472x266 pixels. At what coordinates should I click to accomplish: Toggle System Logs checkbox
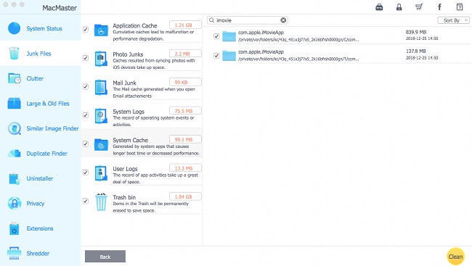coord(86,115)
